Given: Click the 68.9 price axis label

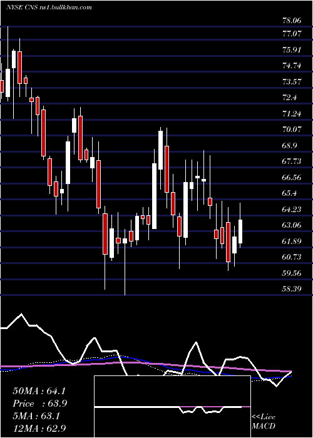Looking at the screenshot, I should [290, 146].
